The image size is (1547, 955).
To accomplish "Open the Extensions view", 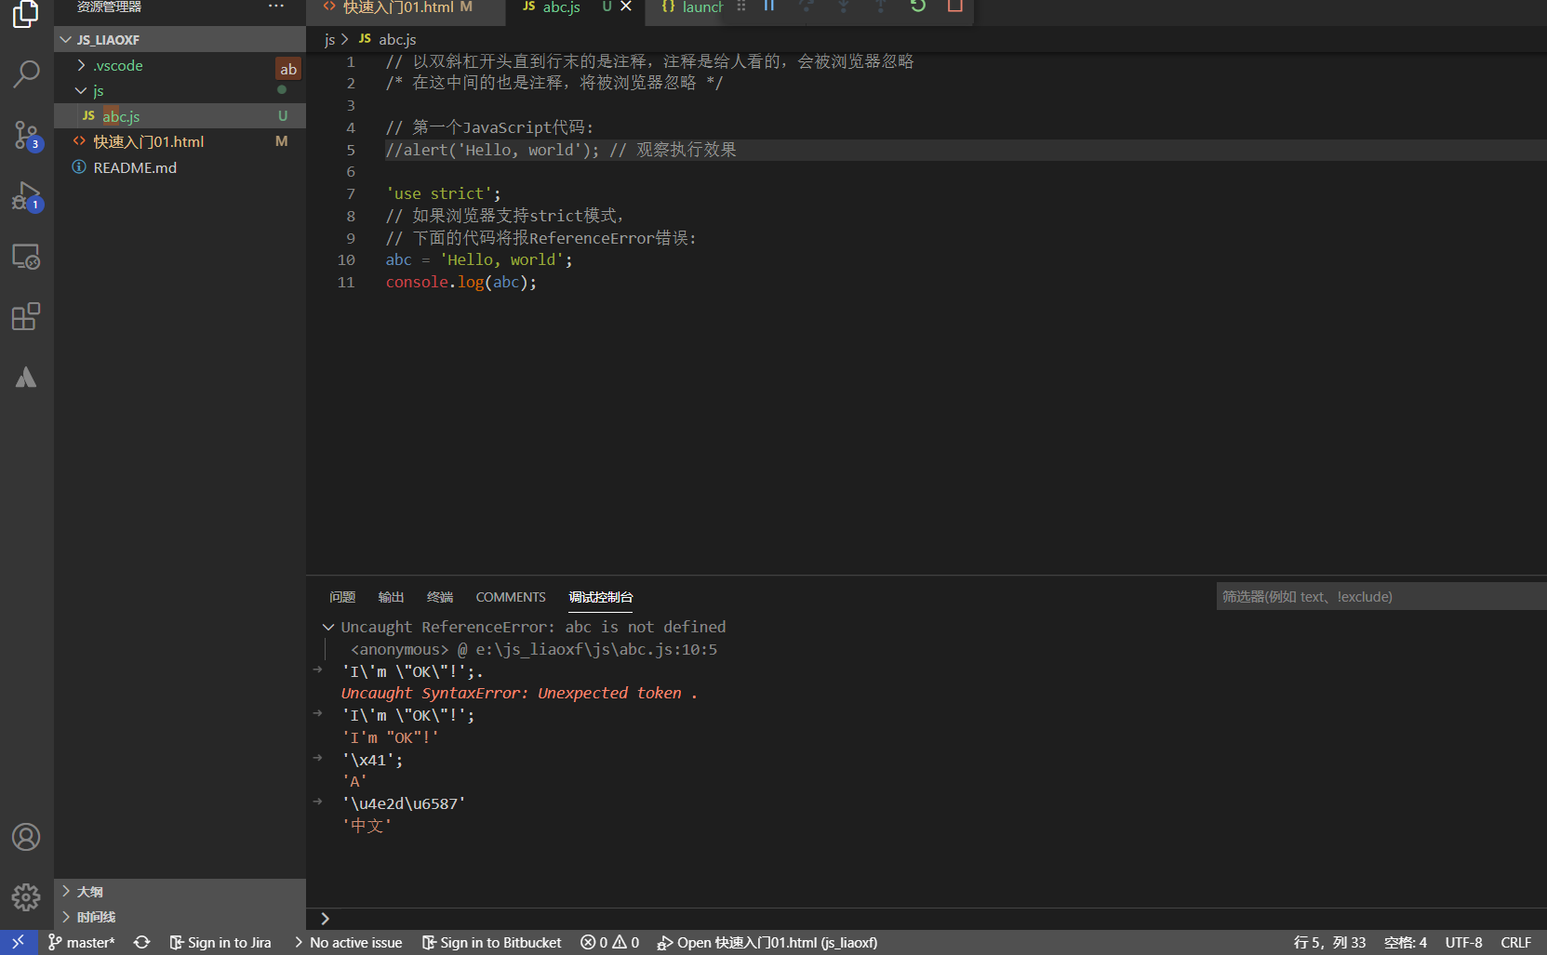I will click(x=26, y=317).
